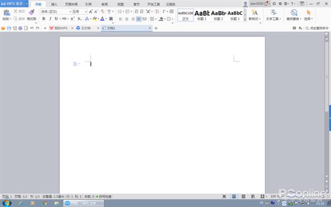Screen dimensions: 331x207
Task: Toggle Italic formatting
Action: point(50,19)
